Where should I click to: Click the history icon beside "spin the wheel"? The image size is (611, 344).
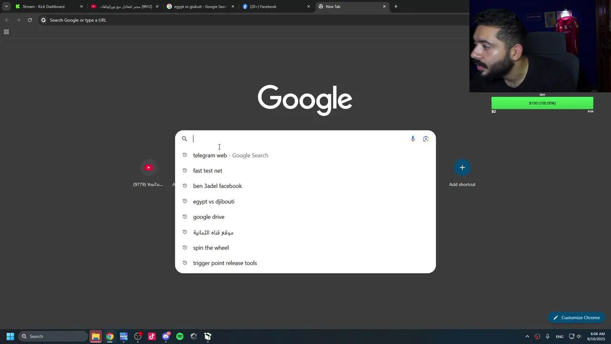185,247
